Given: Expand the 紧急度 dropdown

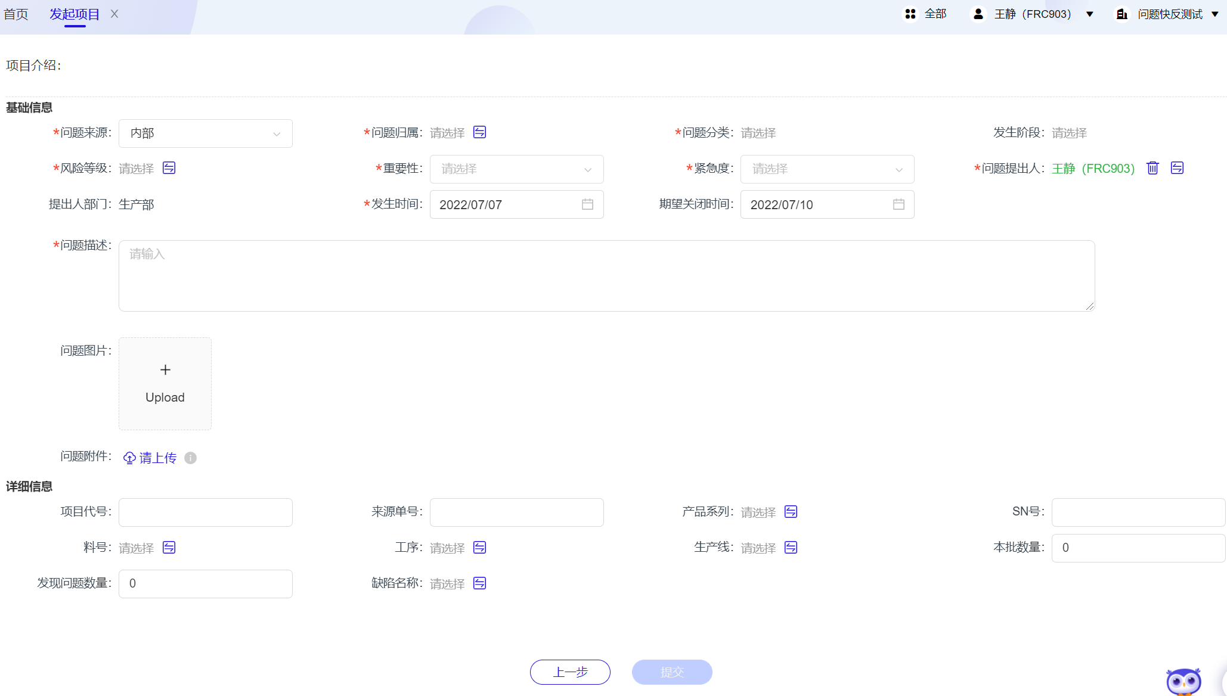Looking at the screenshot, I should (827, 169).
